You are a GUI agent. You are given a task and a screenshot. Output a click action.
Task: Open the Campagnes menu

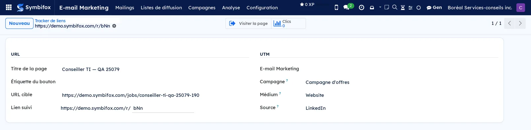pos(202,7)
